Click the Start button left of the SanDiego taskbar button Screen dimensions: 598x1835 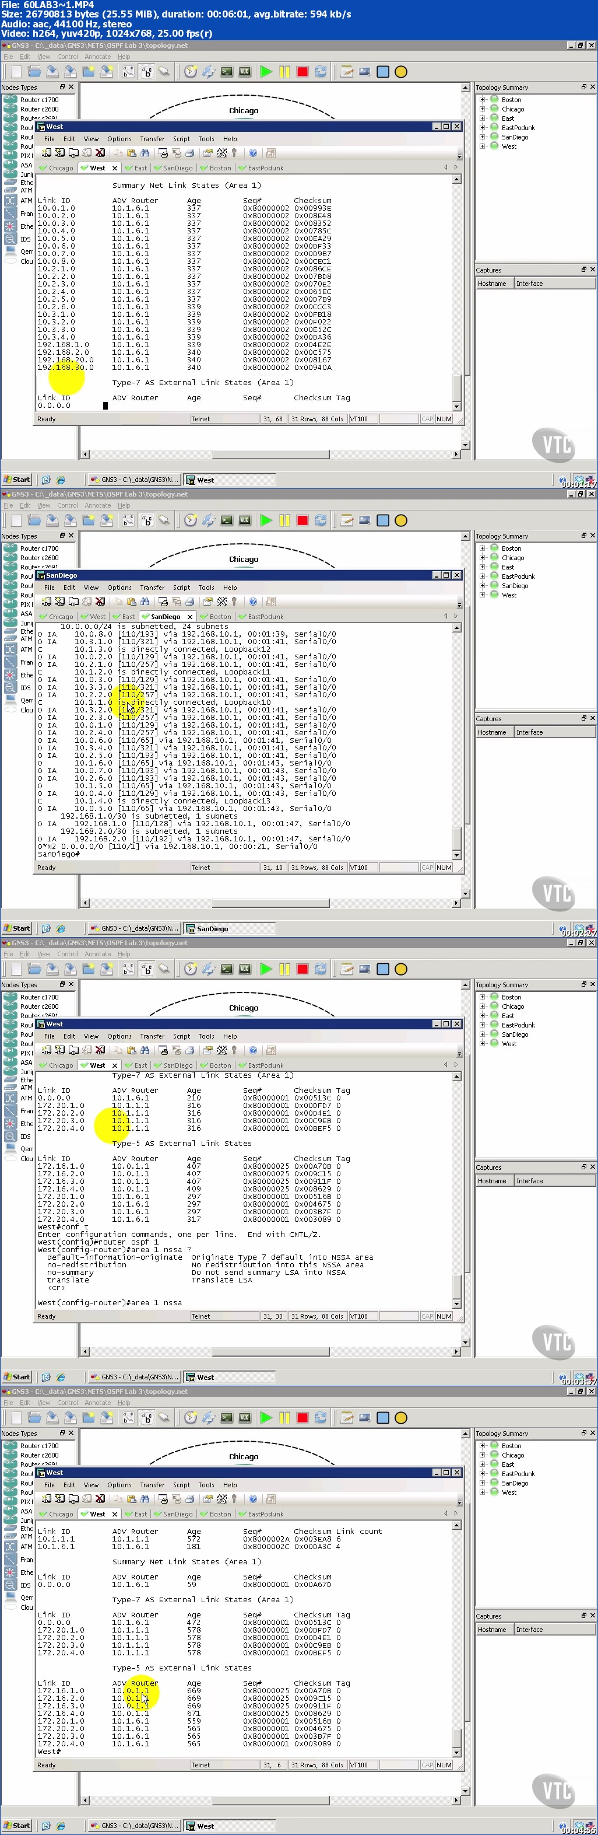tap(17, 928)
